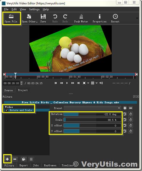
Task: Switch to the Timeline tab
Action: [67, 165]
